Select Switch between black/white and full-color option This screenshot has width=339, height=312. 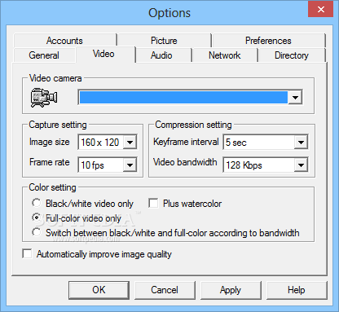point(165,233)
